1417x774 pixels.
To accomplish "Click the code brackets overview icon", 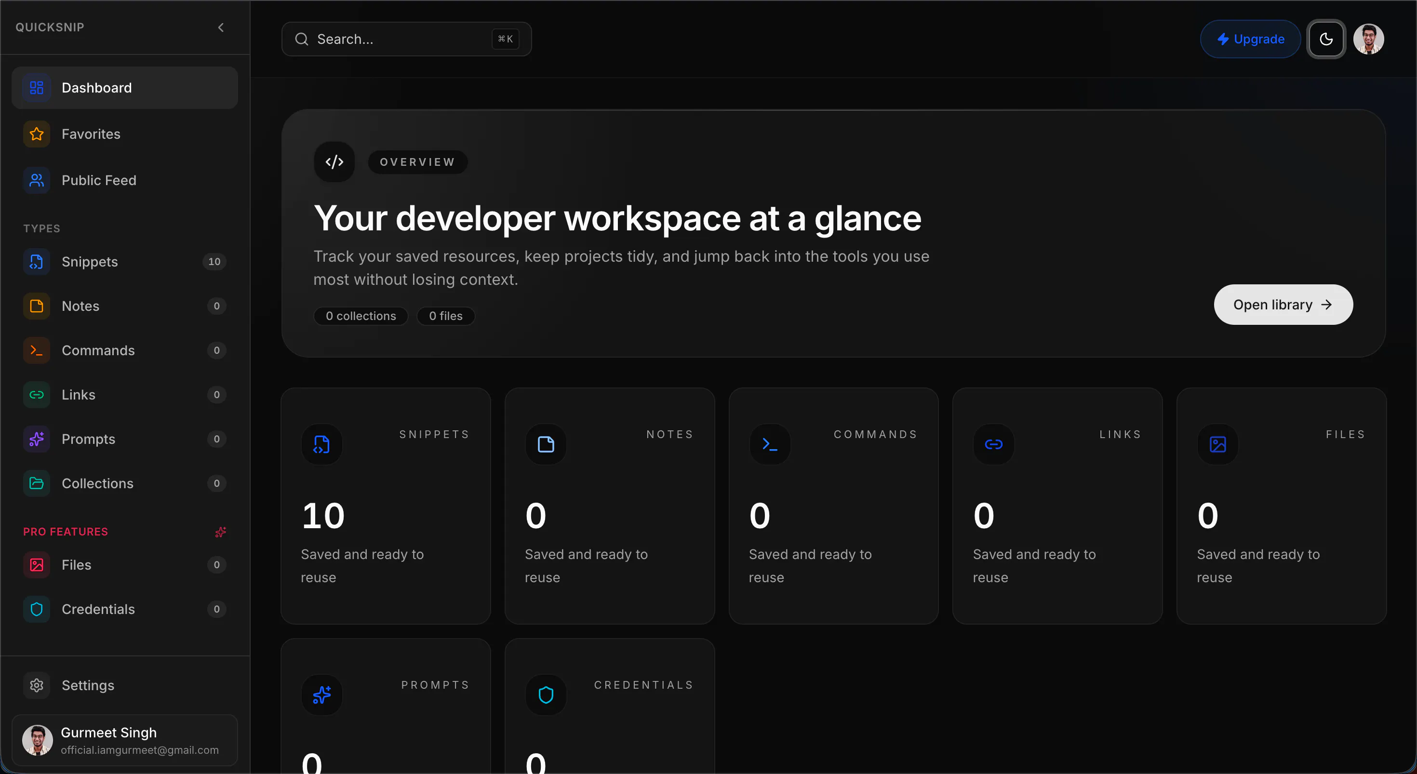I will pyautogui.click(x=334, y=162).
